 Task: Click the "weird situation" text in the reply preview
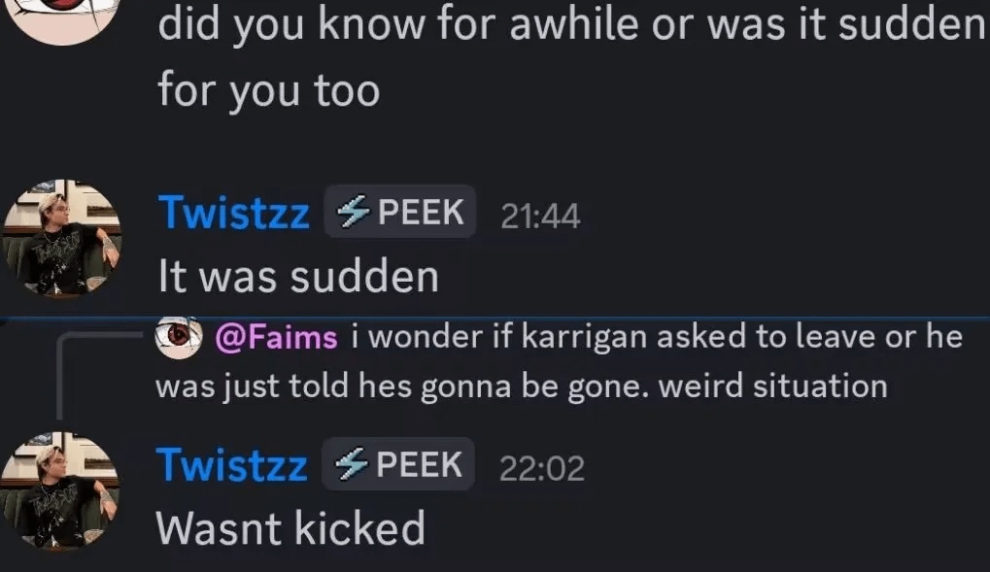tap(773, 386)
